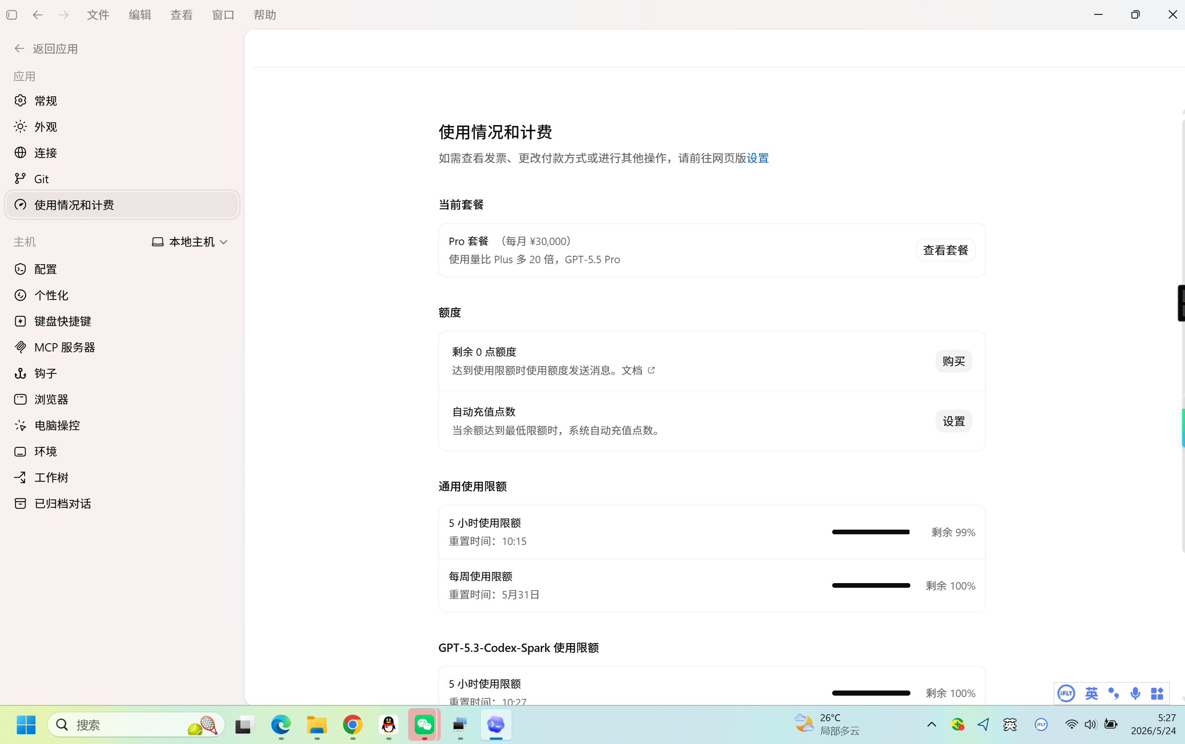Open QQ from the taskbar
The width and height of the screenshot is (1185, 744).
388,724
